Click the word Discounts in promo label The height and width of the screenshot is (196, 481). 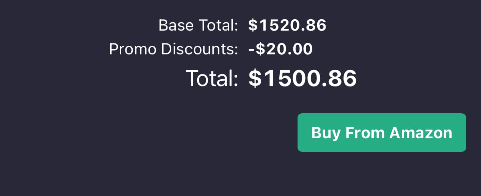point(200,49)
